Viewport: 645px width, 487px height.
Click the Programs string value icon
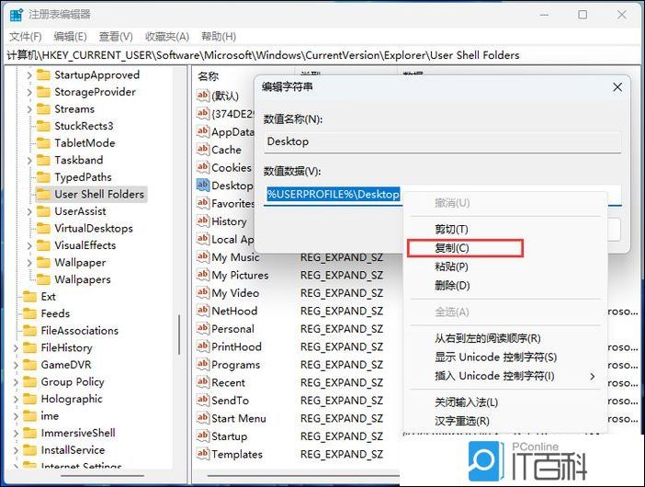[202, 365]
